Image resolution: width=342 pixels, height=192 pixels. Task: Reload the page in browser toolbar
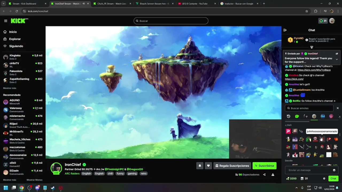click(x=17, y=11)
